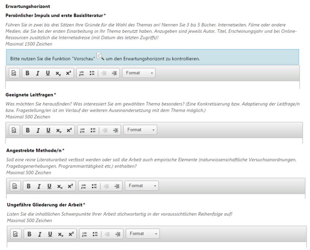Toggle underline in Persönlicher Impuls editor
Viewport: 310px width, 250px height.
click(x=48, y=73)
